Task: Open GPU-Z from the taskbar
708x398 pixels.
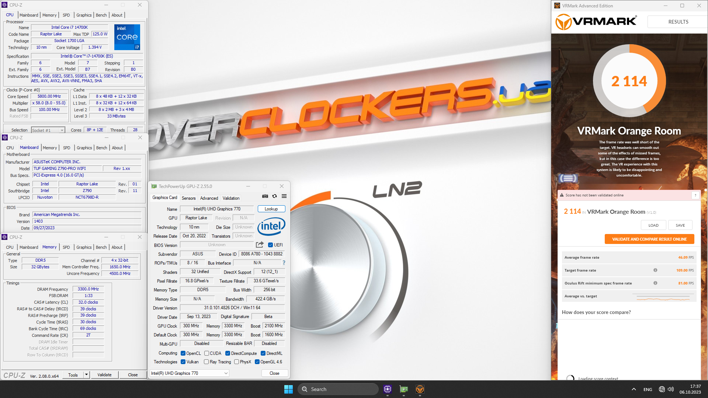Action: [x=404, y=389]
